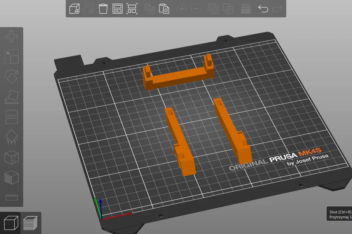Open the variable layer height tool
352x234 pixels.
click(x=245, y=9)
